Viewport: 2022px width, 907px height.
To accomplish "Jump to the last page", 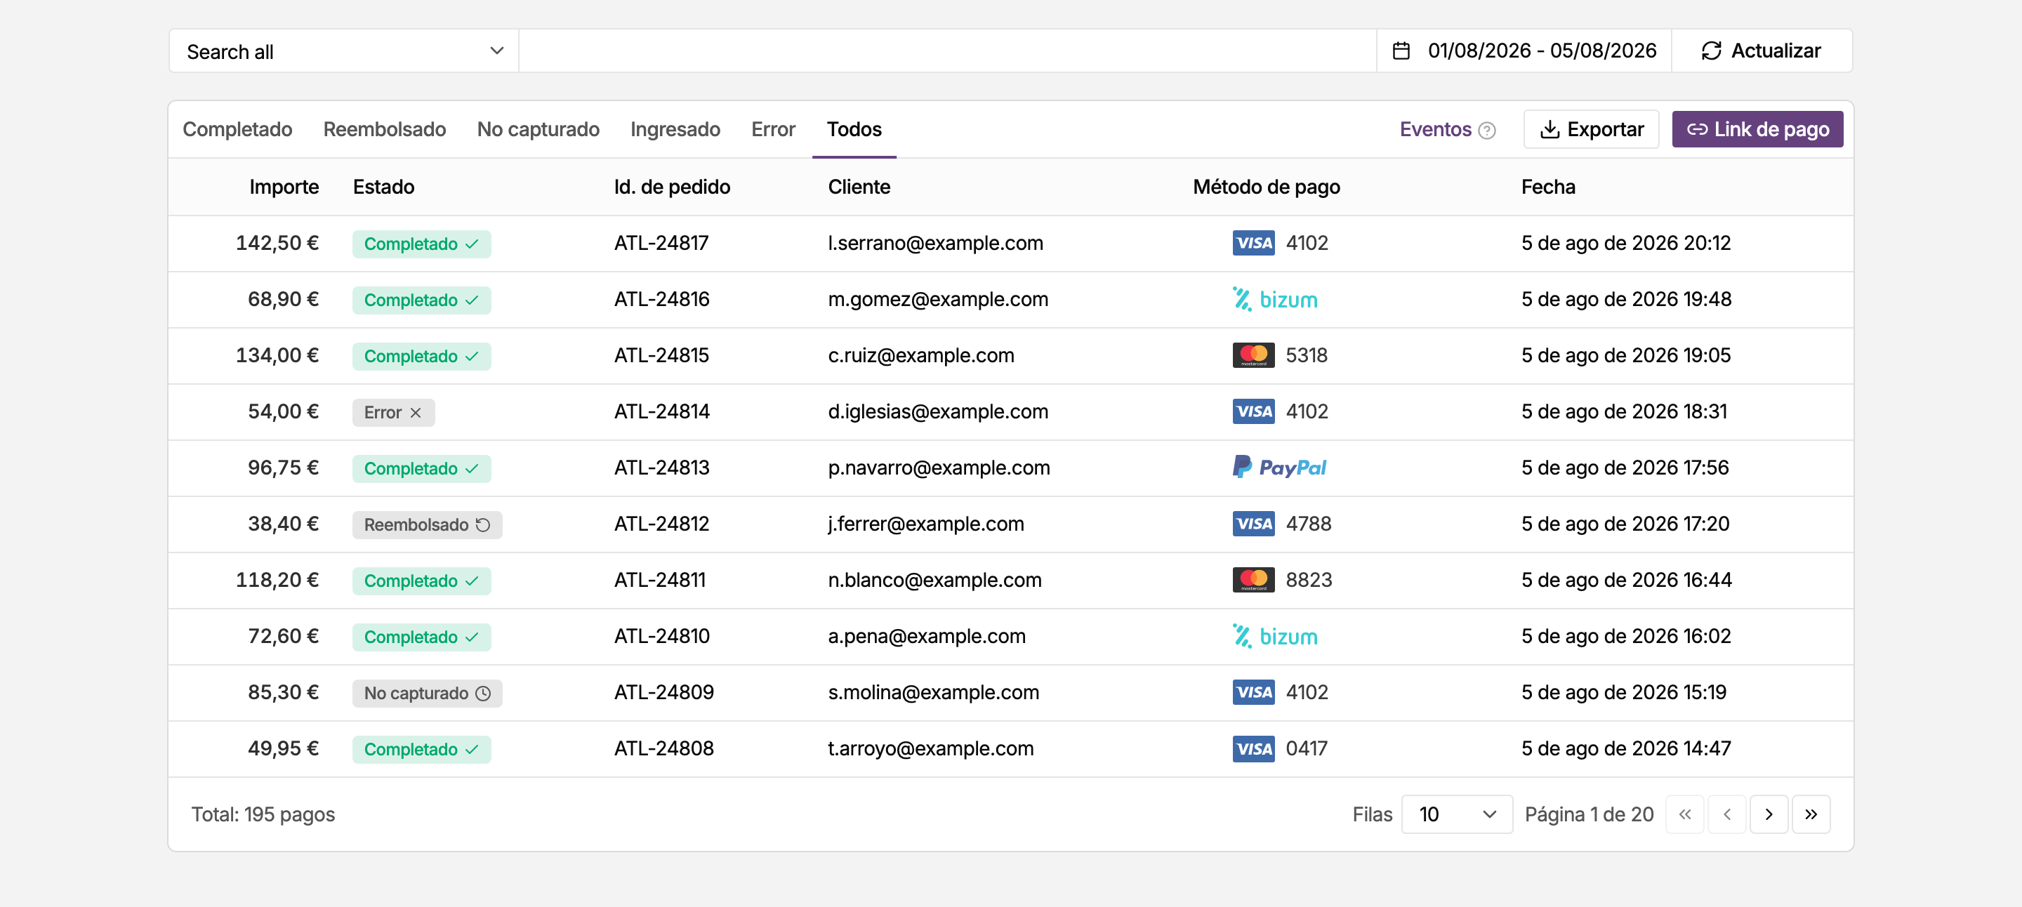I will click(x=1811, y=814).
